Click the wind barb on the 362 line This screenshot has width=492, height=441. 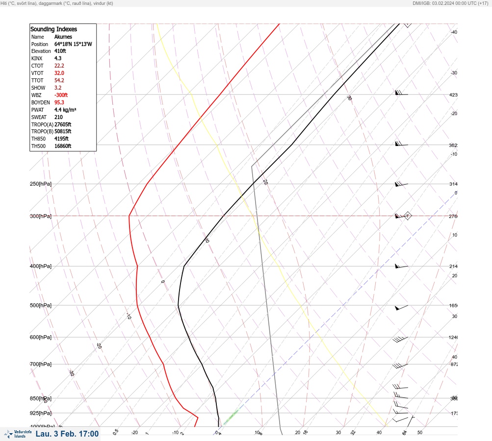point(401,144)
